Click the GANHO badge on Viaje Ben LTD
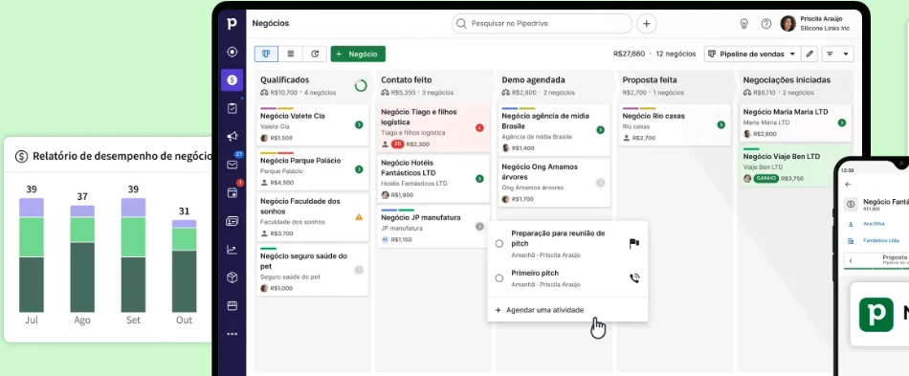The width and height of the screenshot is (909, 376). (766, 179)
